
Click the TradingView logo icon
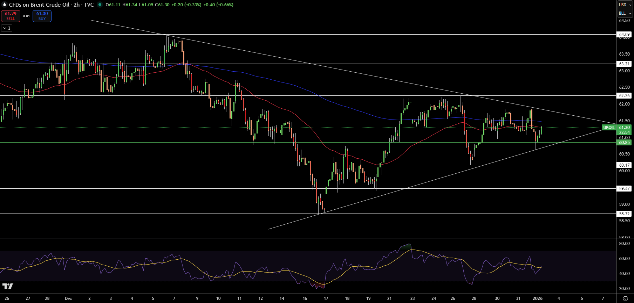coord(7,286)
